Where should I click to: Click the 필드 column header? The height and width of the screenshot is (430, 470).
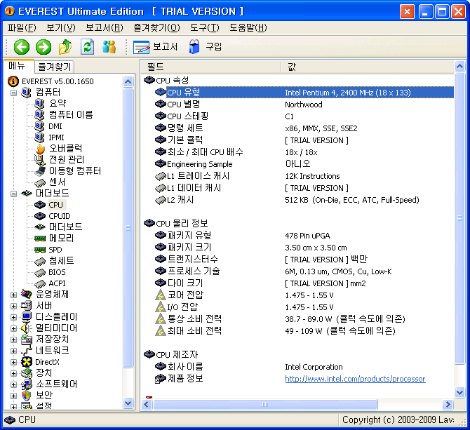pos(210,67)
